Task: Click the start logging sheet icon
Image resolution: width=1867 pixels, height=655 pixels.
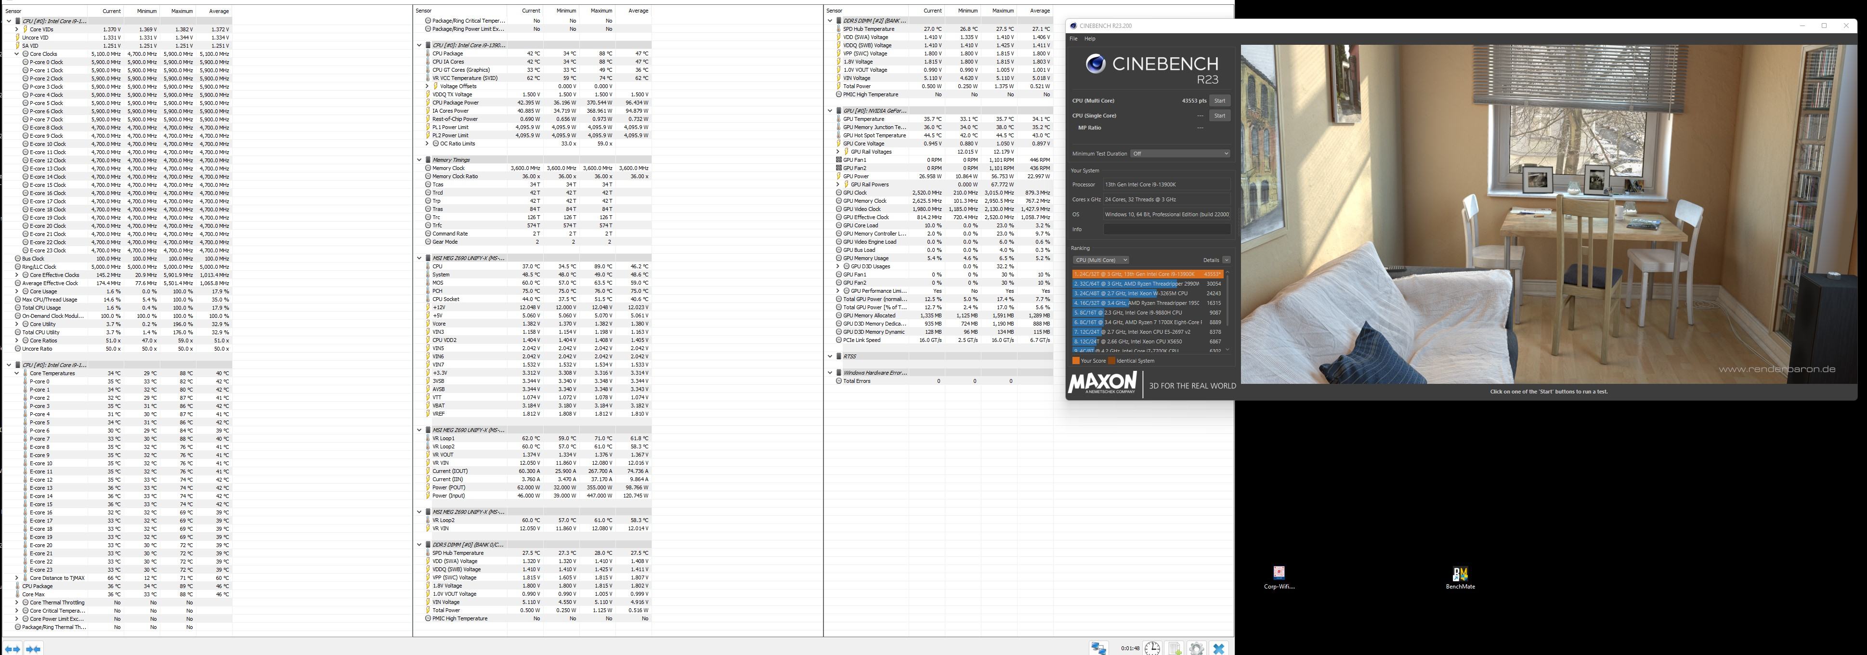Action: (x=1175, y=648)
